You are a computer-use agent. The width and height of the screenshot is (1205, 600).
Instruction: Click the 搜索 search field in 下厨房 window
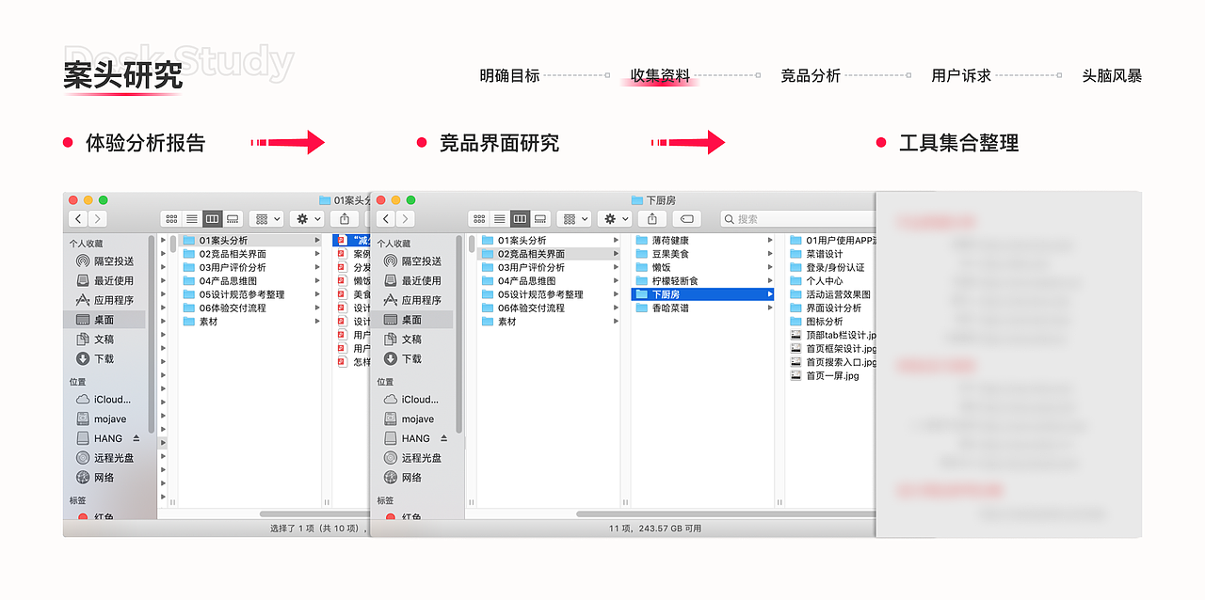[797, 218]
